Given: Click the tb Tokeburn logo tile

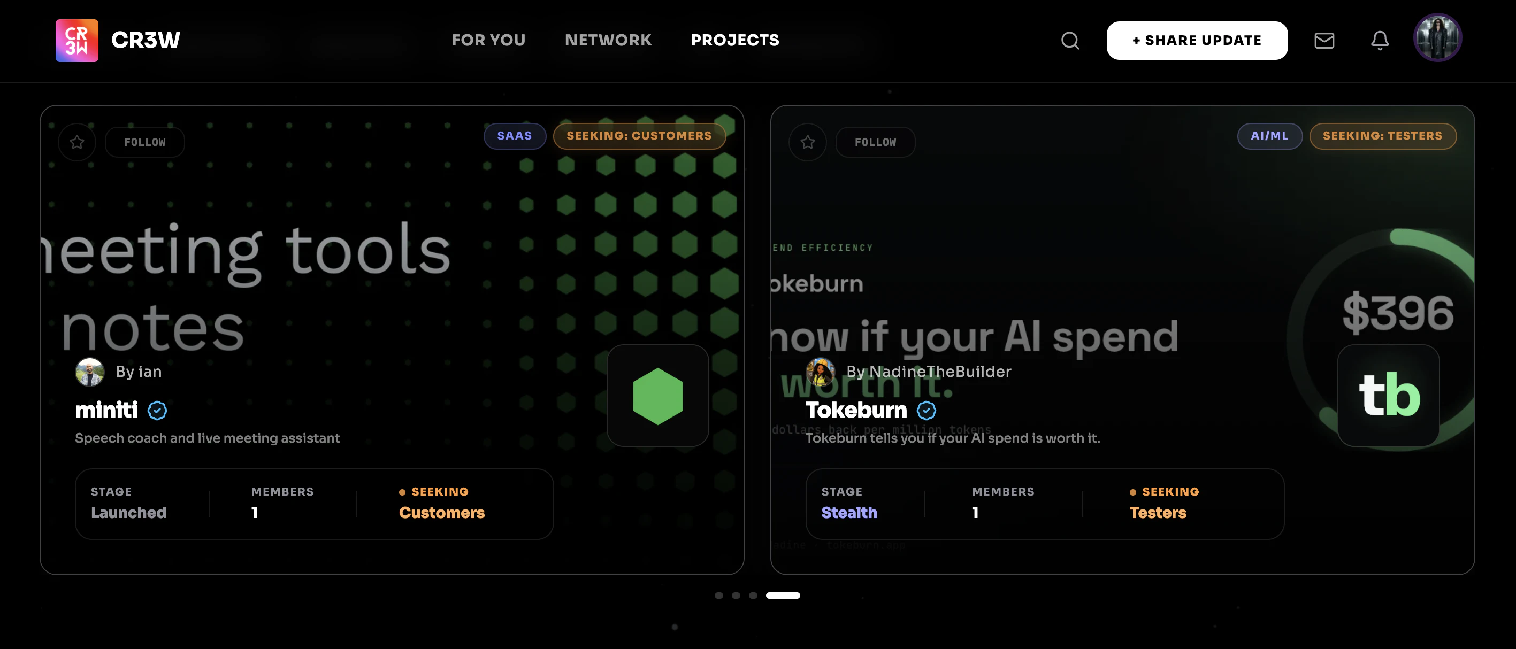Looking at the screenshot, I should click(x=1389, y=396).
